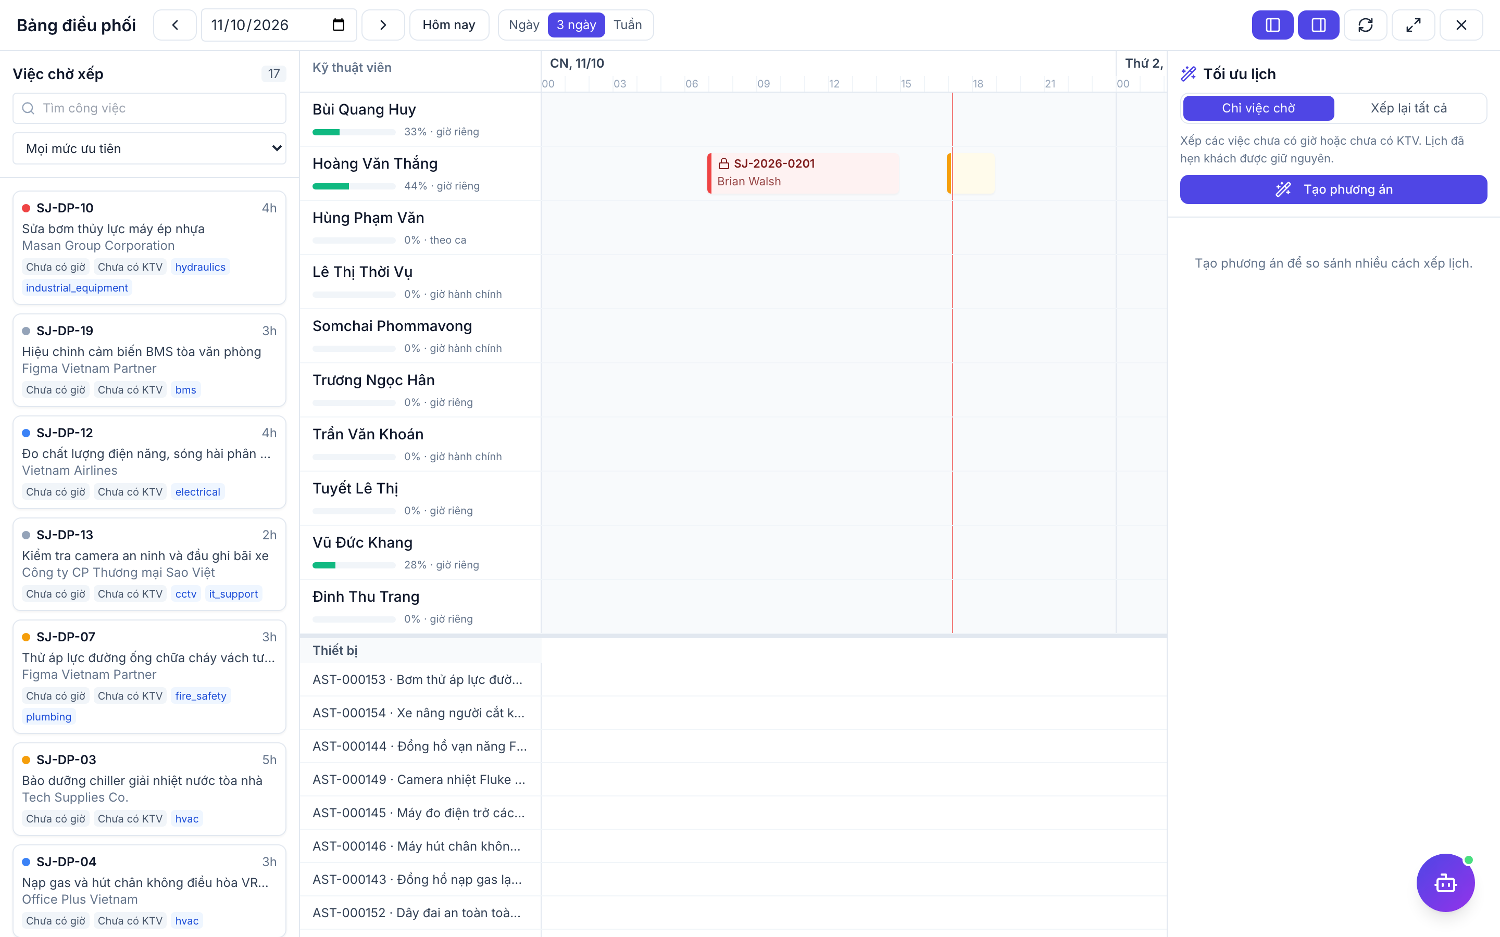Select the Xếp lại tất cả mode
Viewport: 1500px width, 937px height.
pyautogui.click(x=1409, y=108)
